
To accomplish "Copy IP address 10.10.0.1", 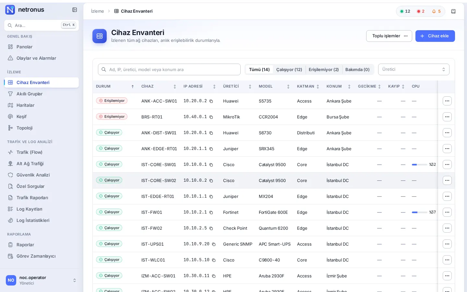I will tap(211, 165).
